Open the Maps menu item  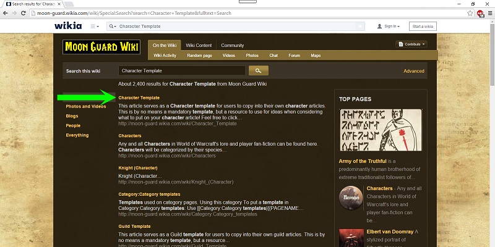coord(316,56)
